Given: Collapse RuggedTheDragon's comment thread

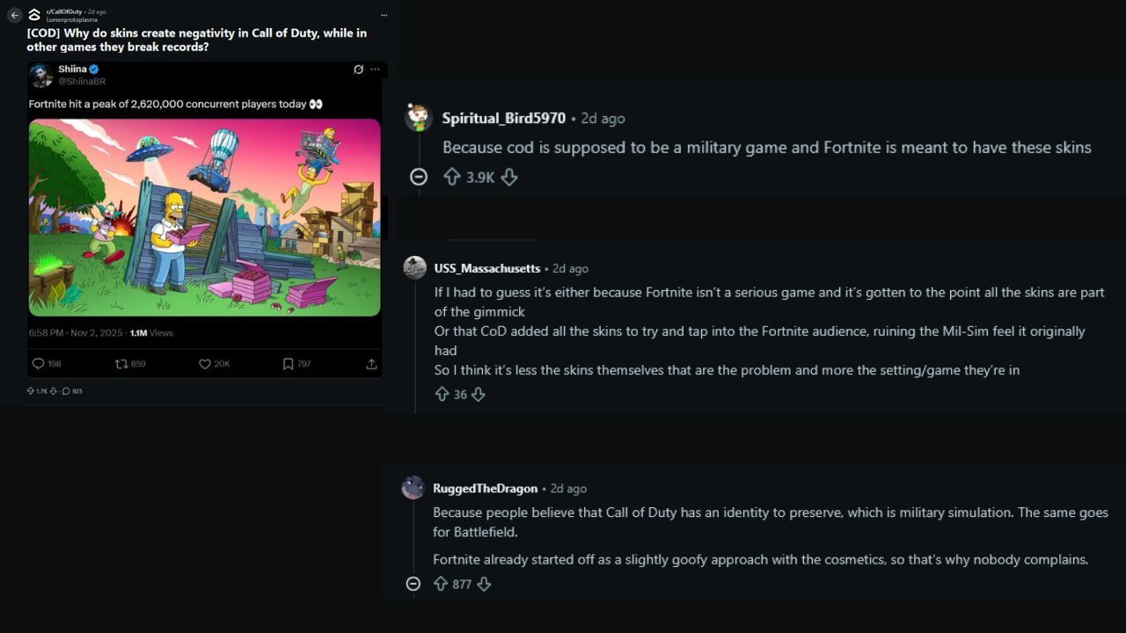Looking at the screenshot, I should [413, 584].
